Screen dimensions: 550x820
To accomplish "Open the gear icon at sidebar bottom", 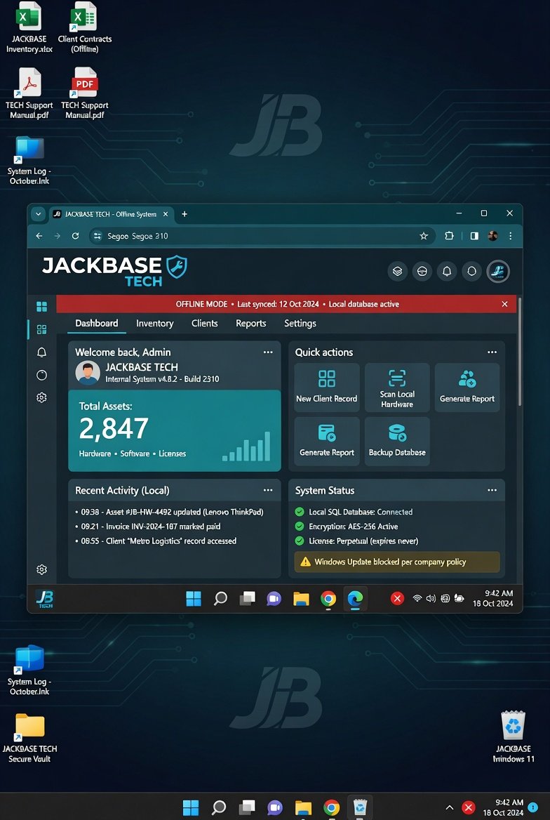I will point(42,569).
